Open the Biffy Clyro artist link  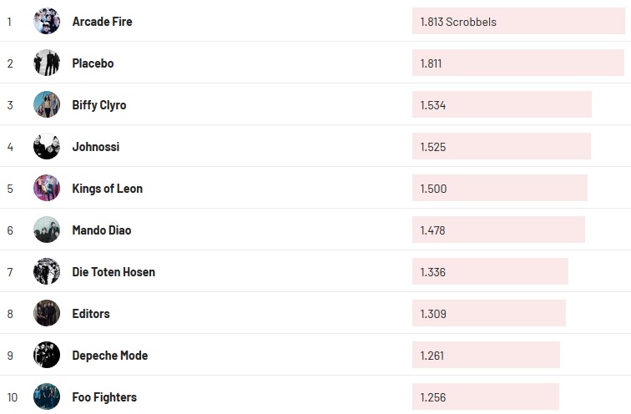tap(99, 105)
